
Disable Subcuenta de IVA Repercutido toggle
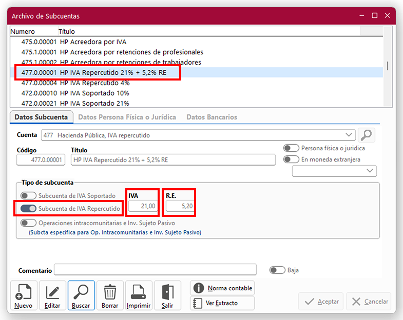[x=29, y=209]
